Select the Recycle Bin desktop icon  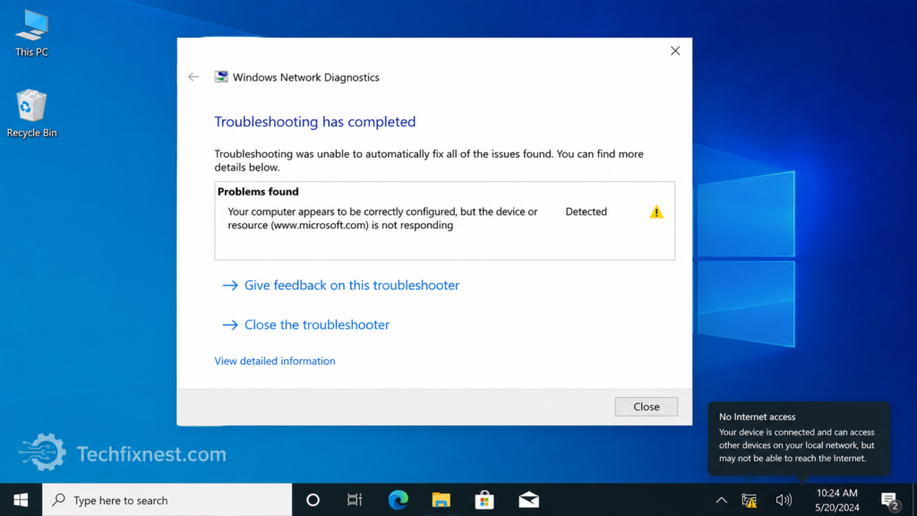pyautogui.click(x=31, y=114)
